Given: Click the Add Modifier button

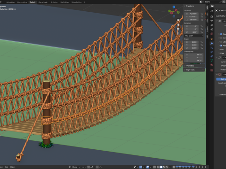Looking at the screenshot, I should pos(221,16).
